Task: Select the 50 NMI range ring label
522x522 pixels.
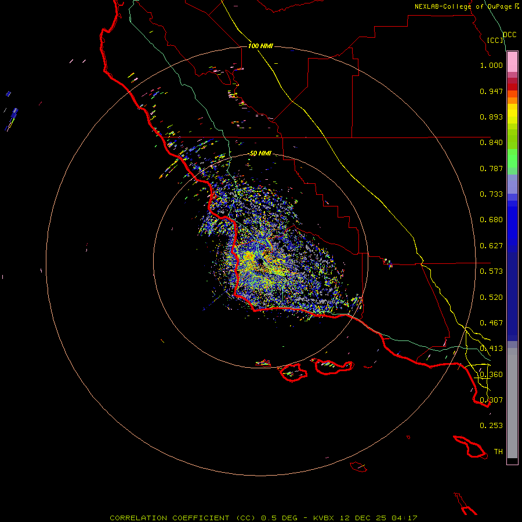Action: [260, 154]
